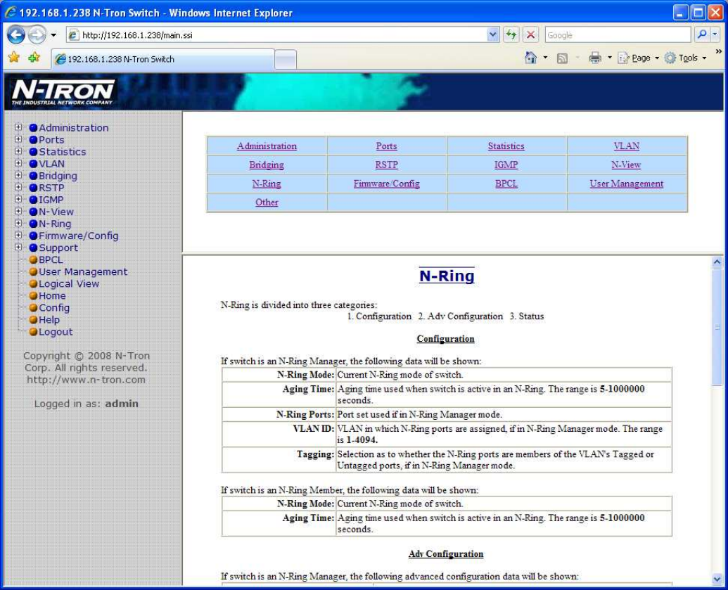Open the Ports link in the table
Screen dimensions: 728x590
pos(386,146)
